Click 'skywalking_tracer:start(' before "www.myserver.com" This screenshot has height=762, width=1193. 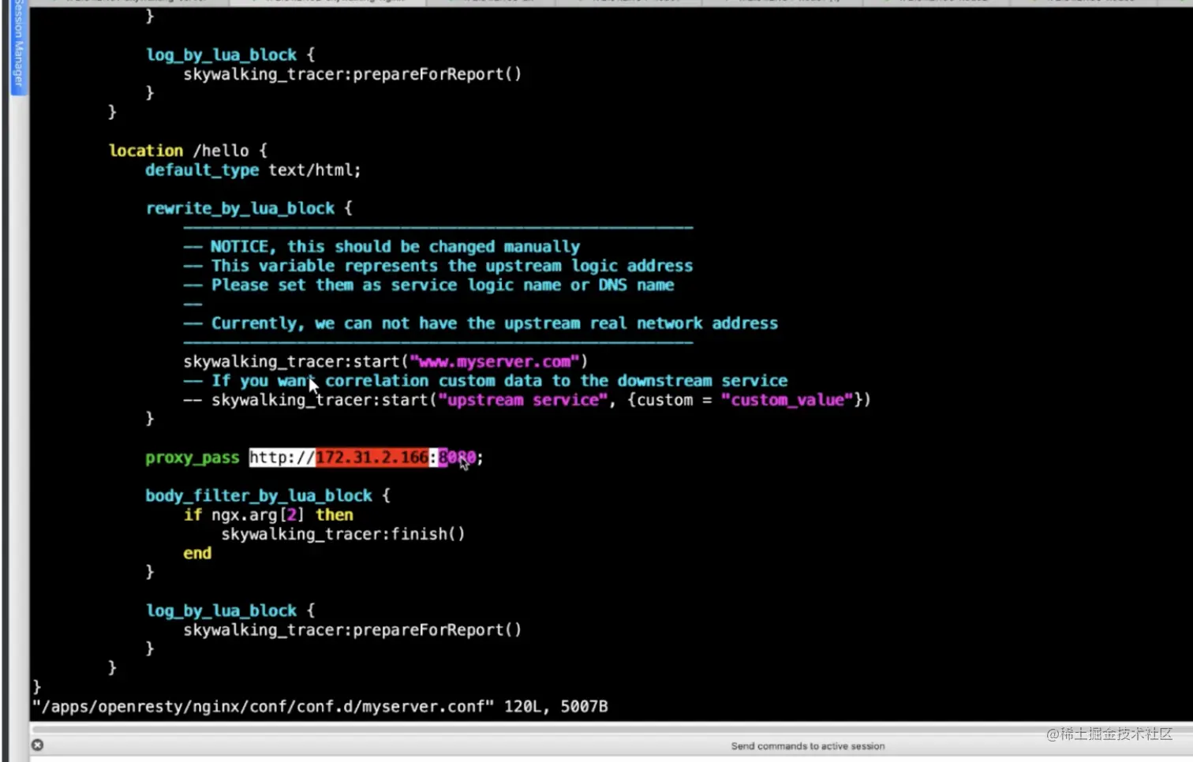(x=297, y=361)
